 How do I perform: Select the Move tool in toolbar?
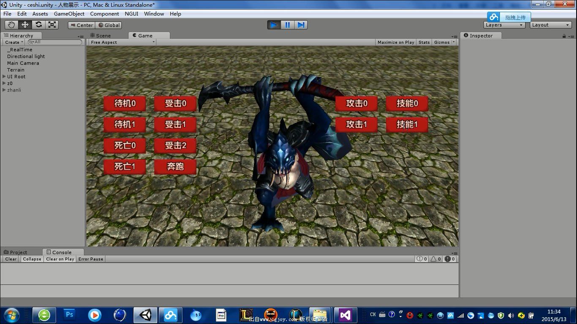(x=25, y=25)
